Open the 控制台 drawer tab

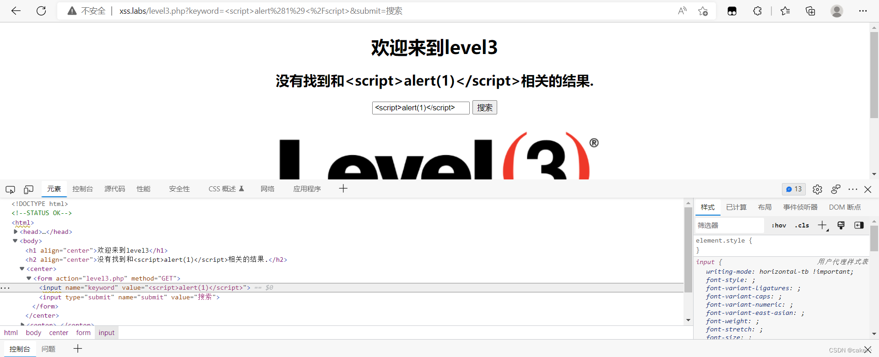20,349
